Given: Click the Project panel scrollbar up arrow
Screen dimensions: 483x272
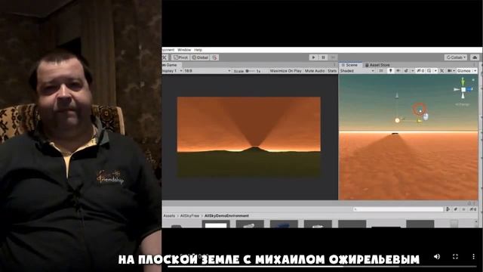Looking at the screenshot, I should pos(476,221).
